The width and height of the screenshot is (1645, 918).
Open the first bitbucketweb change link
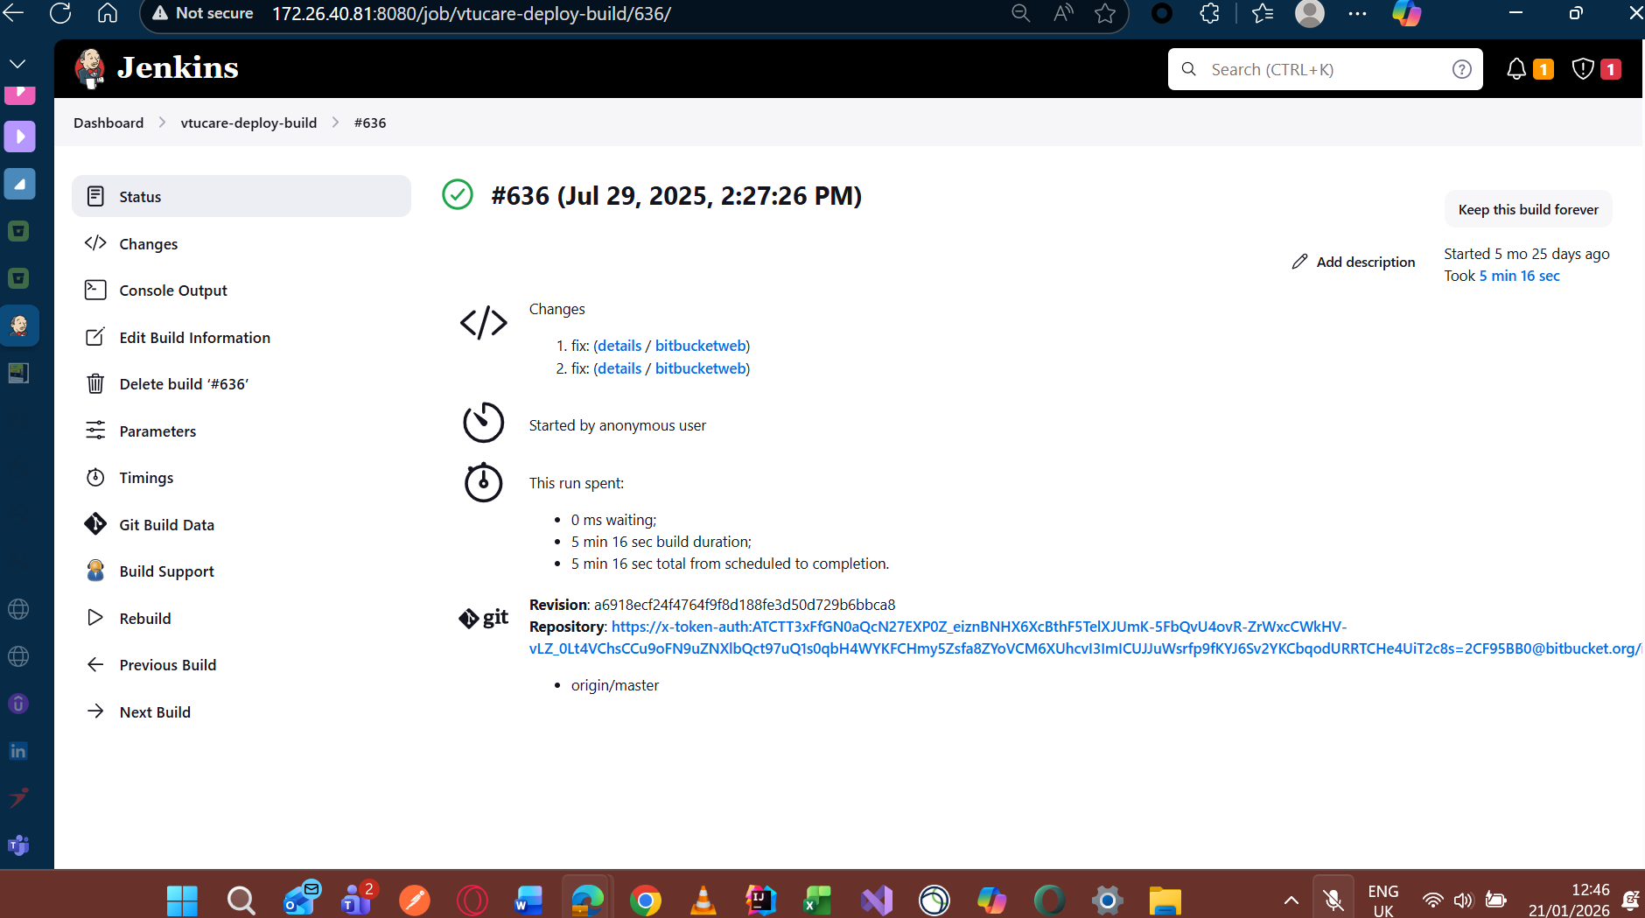[x=700, y=346]
